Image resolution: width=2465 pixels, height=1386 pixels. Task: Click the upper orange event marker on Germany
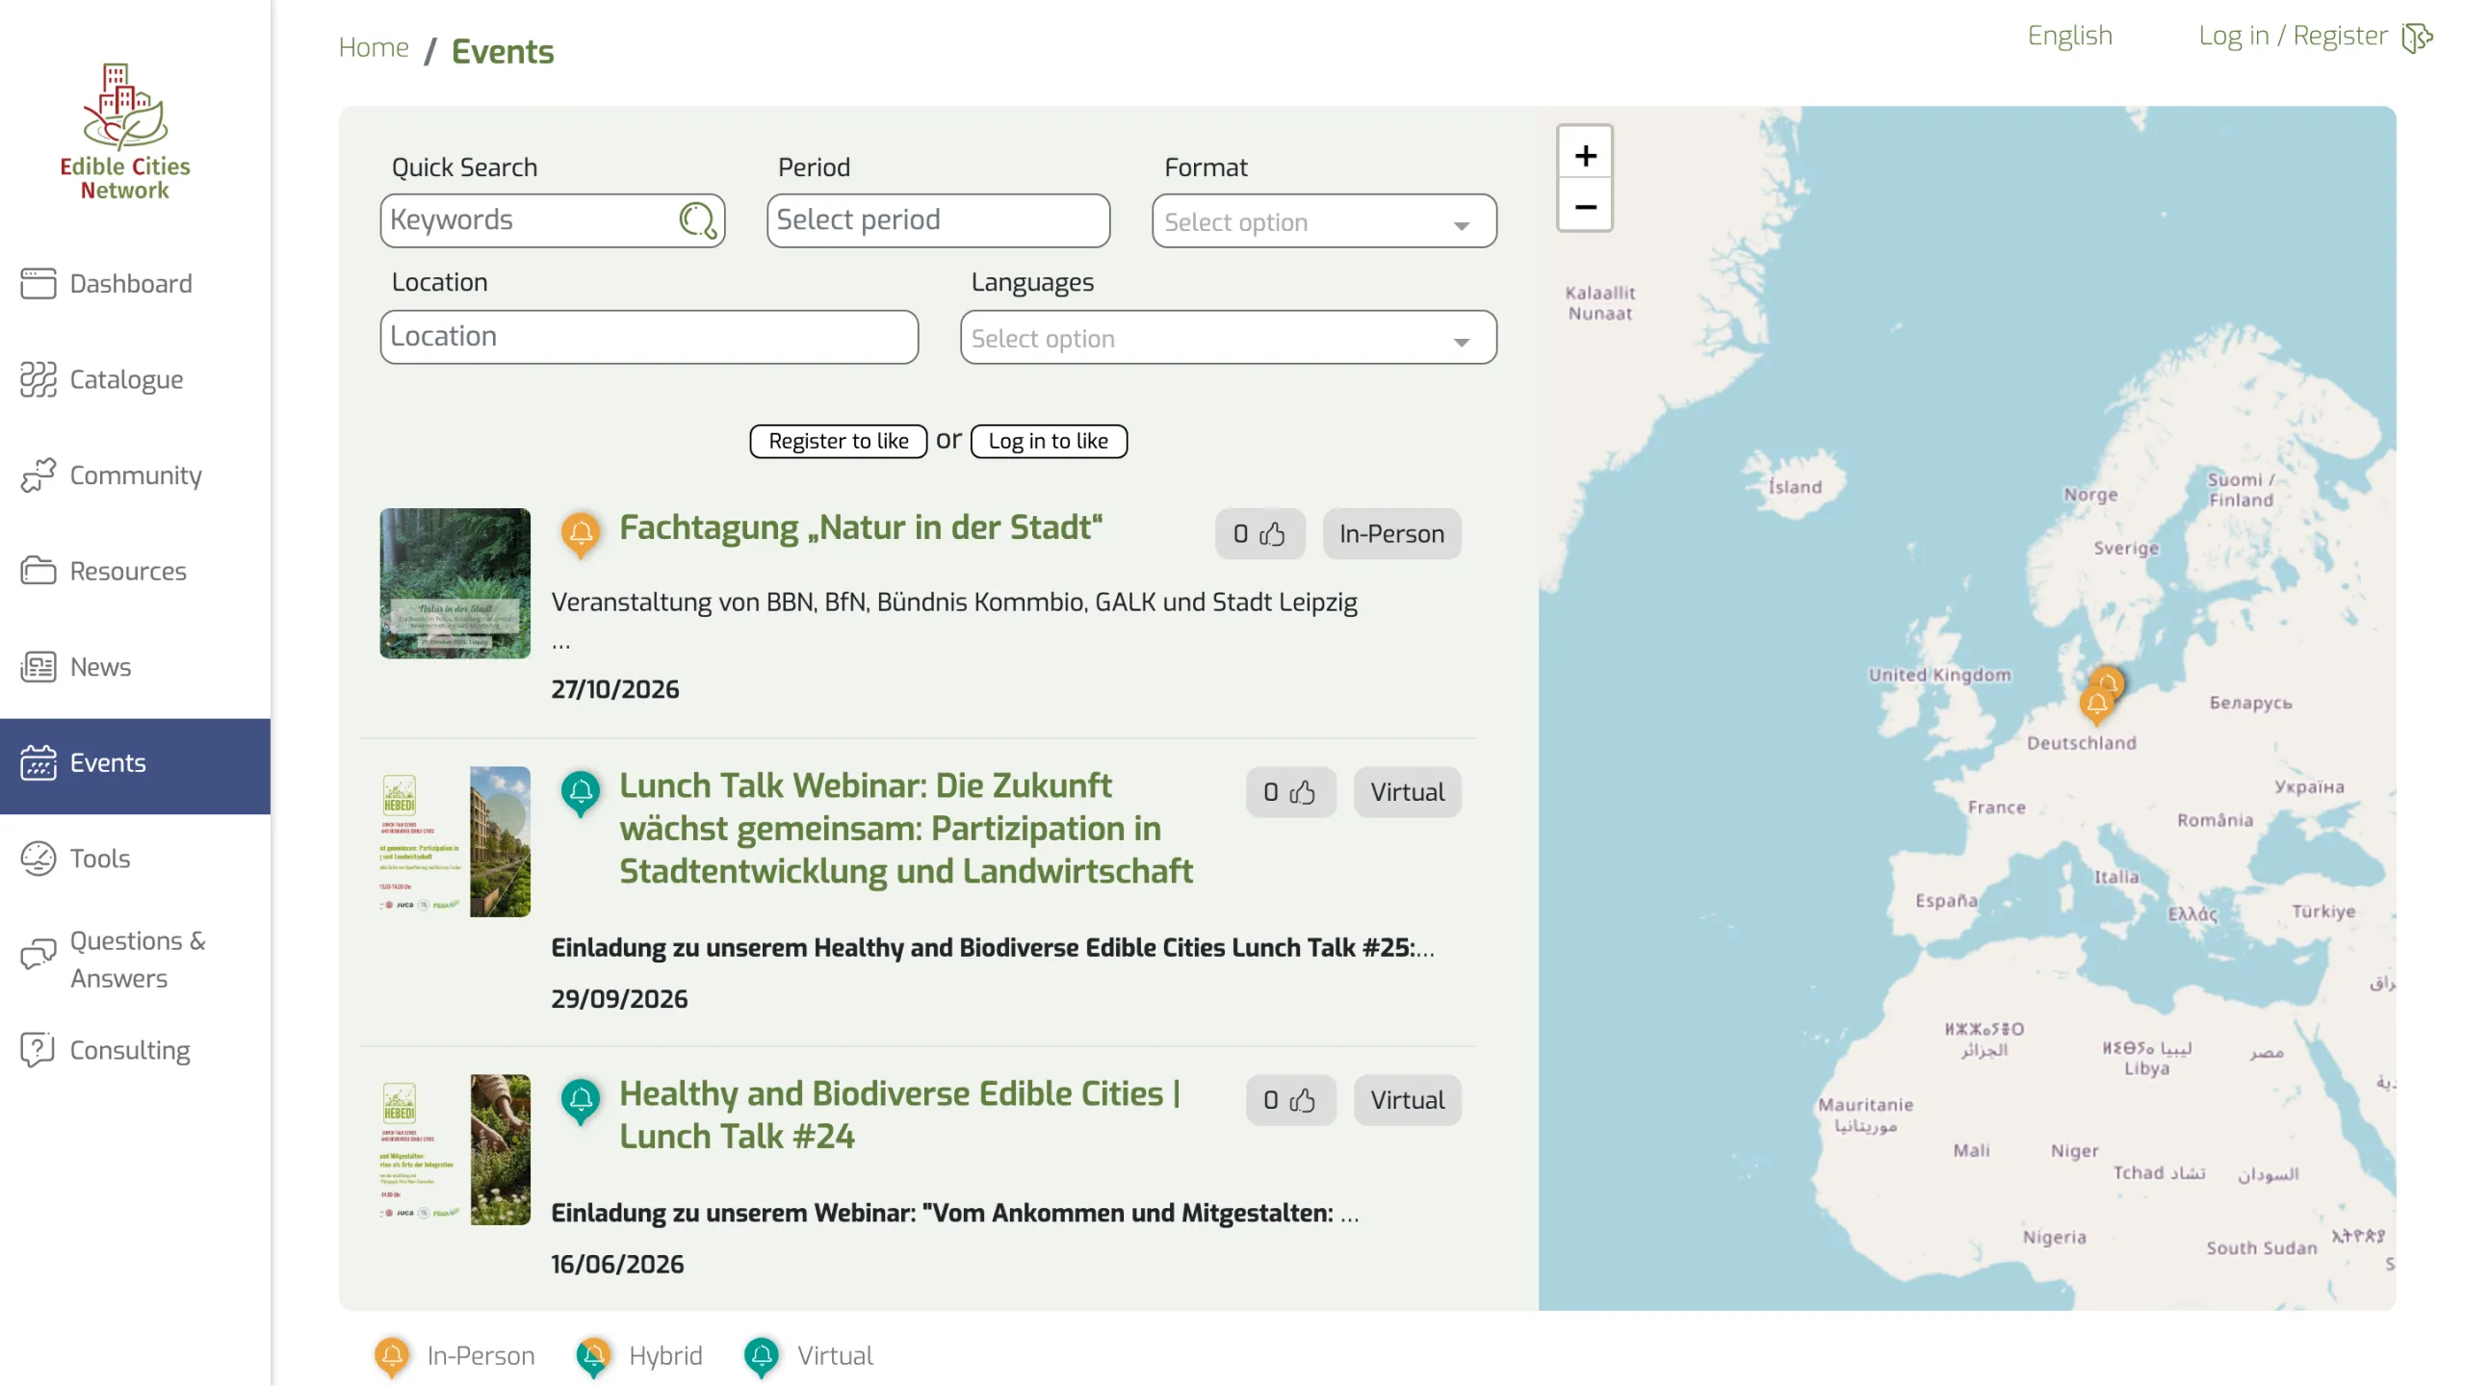pyautogui.click(x=2108, y=681)
